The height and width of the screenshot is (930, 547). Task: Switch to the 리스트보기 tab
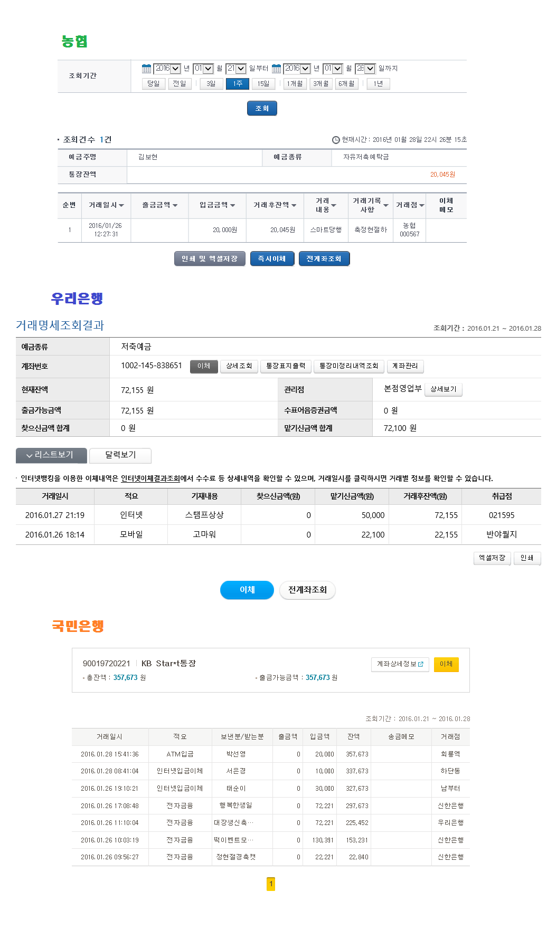(x=52, y=455)
